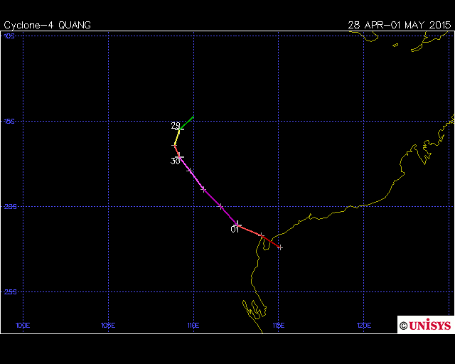Click the UNISYS logo
This screenshot has width=455, height=364.
[x=429, y=326]
